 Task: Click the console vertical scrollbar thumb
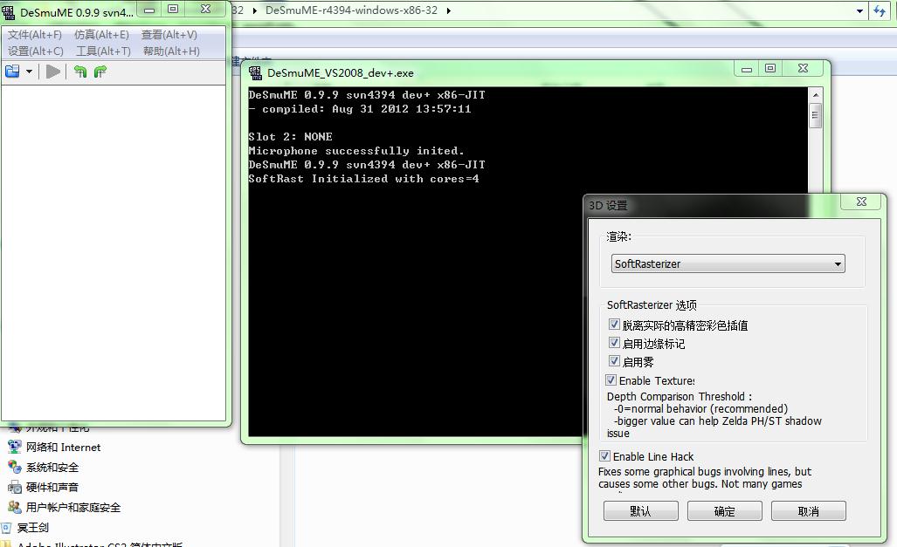pyautogui.click(x=816, y=116)
